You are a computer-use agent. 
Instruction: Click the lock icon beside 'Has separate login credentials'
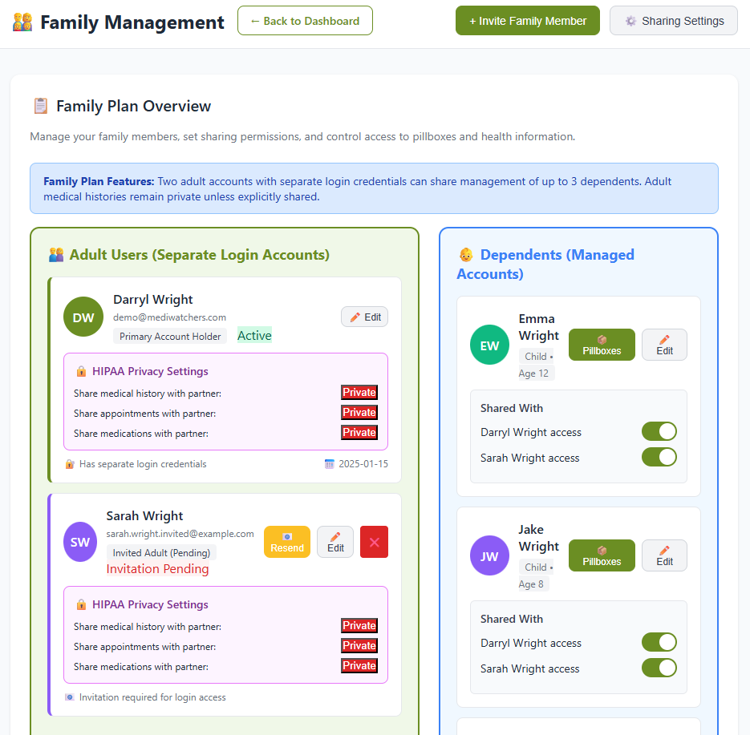point(69,464)
